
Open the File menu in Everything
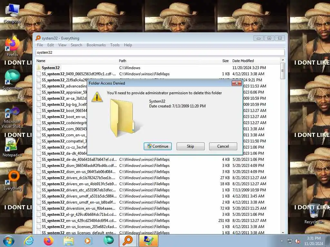click(x=40, y=45)
